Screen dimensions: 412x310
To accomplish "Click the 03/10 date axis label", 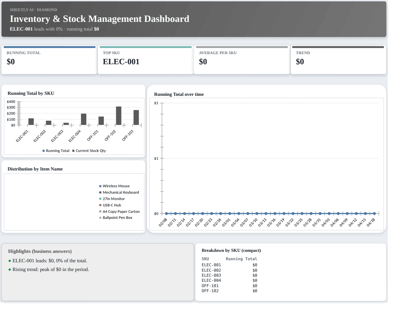I will click(x=254, y=223).
